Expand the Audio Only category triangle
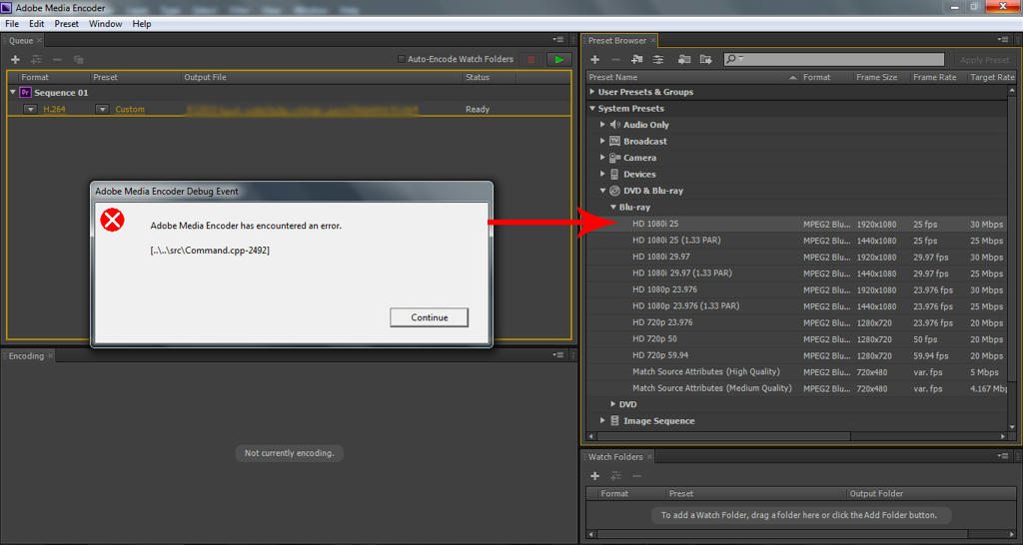This screenshot has height=545, width=1023. [602, 125]
